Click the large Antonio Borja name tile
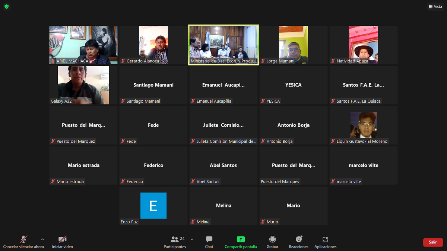Image resolution: width=447 pixels, height=251 pixels. coord(294,125)
